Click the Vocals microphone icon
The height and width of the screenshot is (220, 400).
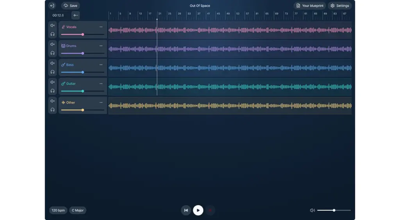pos(63,27)
